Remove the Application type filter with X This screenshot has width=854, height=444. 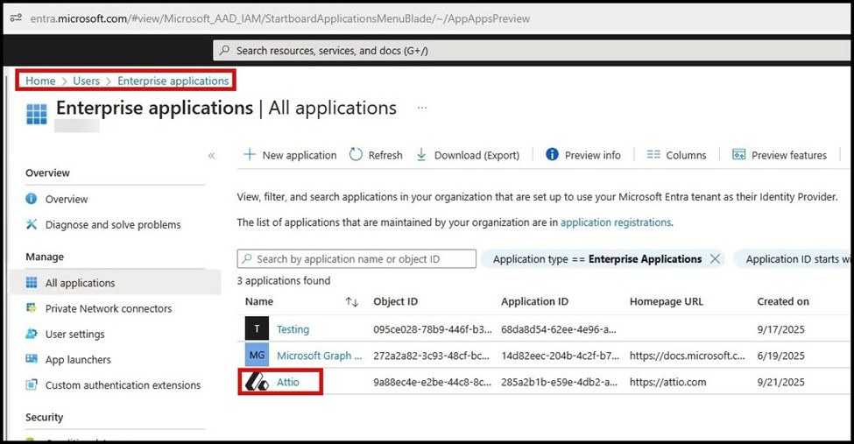(x=715, y=259)
